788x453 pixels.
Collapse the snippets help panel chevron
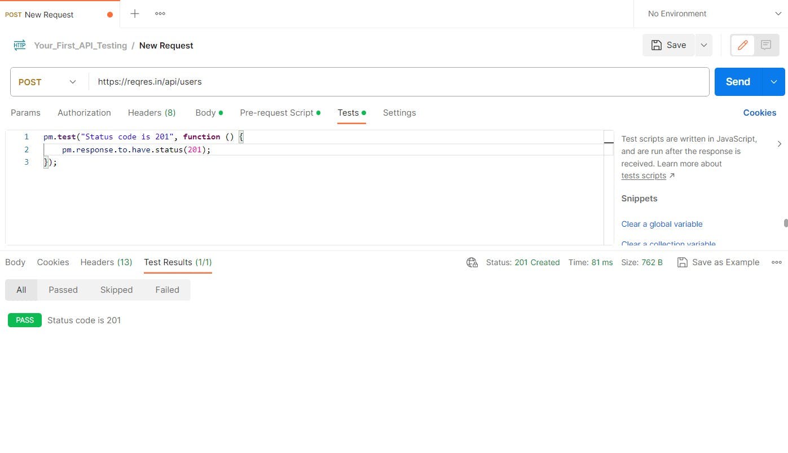click(x=780, y=144)
